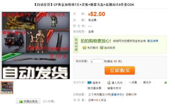Viewport: 175px width, 104px height.
Task: Select the small product thumbnail image
Action: [x=7, y=88]
